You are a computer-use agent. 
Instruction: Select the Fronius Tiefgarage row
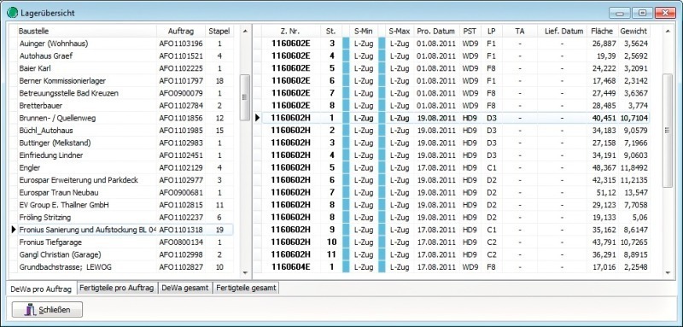pyautogui.click(x=125, y=242)
